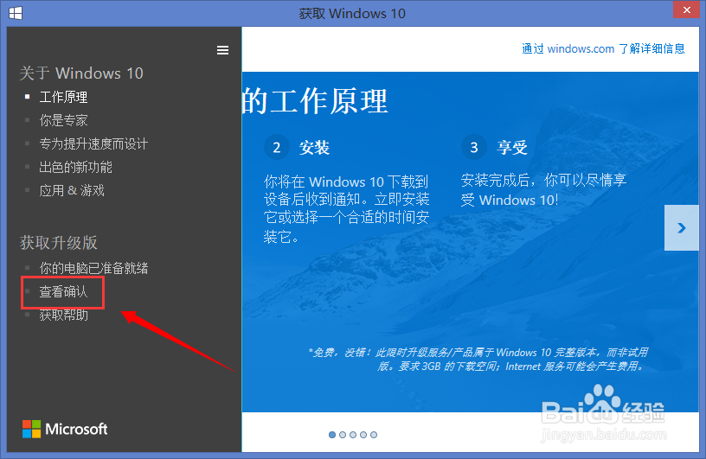This screenshot has width=706, height=459.
Task: Open the 你是专家 section
Action: [63, 120]
